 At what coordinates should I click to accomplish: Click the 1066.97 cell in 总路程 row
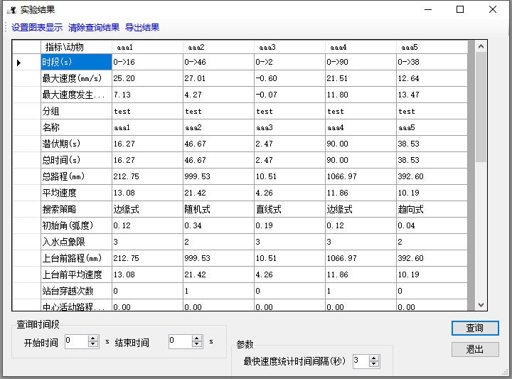(x=361, y=176)
